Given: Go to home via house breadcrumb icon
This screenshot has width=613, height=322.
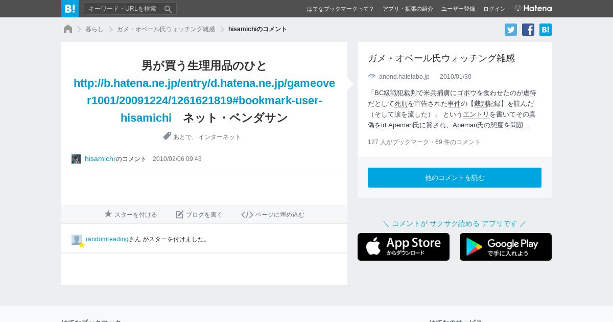Looking at the screenshot, I should (x=68, y=29).
